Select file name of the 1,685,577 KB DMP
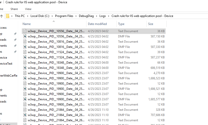 click(x=56, y=99)
